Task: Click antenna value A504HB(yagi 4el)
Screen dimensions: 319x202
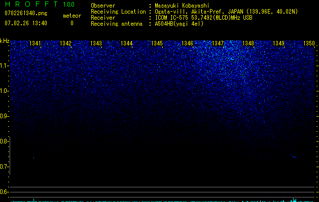Action: point(179,24)
